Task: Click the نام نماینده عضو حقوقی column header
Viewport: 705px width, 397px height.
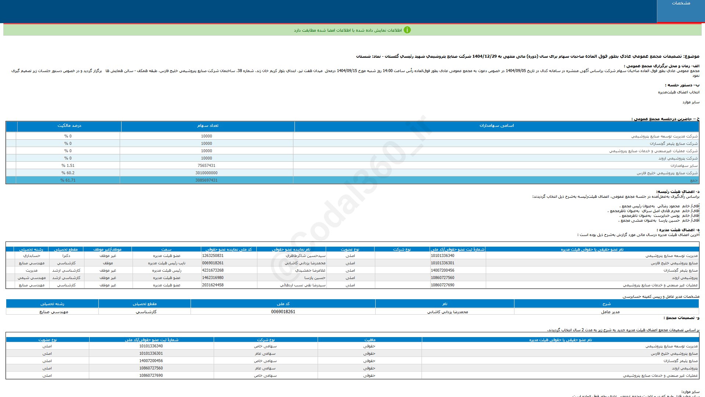Action: pyautogui.click(x=291, y=249)
